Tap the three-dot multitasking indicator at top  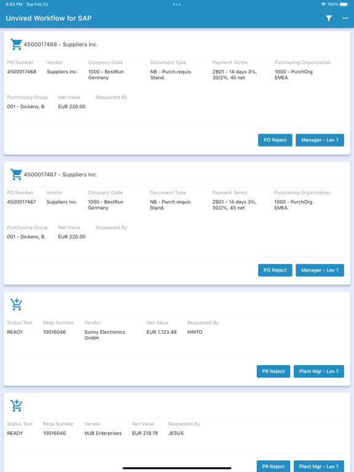[x=177, y=4]
